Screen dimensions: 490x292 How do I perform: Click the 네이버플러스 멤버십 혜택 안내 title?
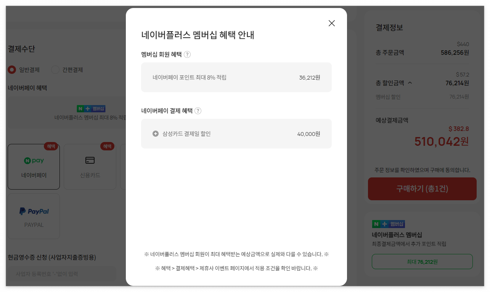click(x=198, y=35)
